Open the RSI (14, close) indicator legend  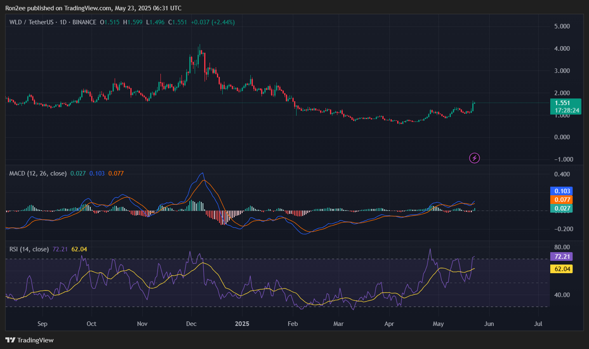[29, 249]
